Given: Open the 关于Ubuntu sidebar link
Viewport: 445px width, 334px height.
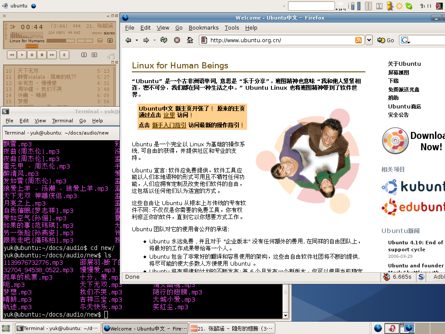Looking at the screenshot, I should (x=404, y=64).
